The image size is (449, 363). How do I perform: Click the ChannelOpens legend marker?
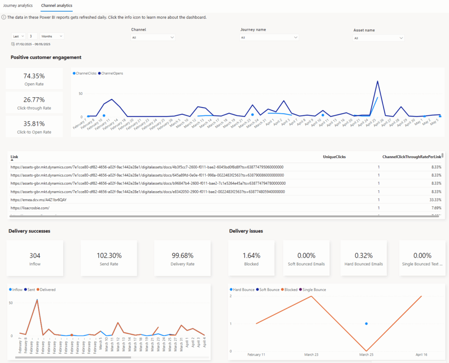pos(100,73)
